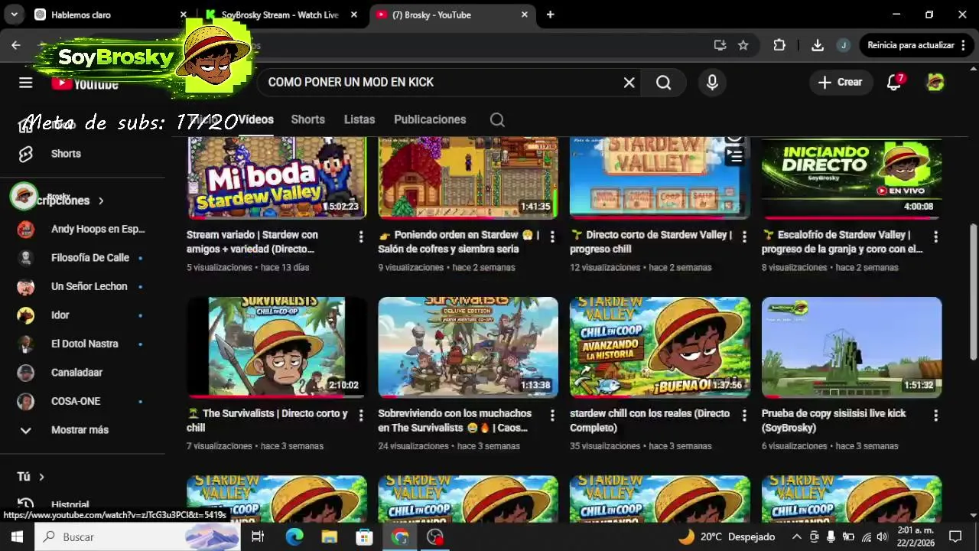Screen dimensions: 979x551
Task: Show hidden system tray icons
Action: (x=796, y=537)
